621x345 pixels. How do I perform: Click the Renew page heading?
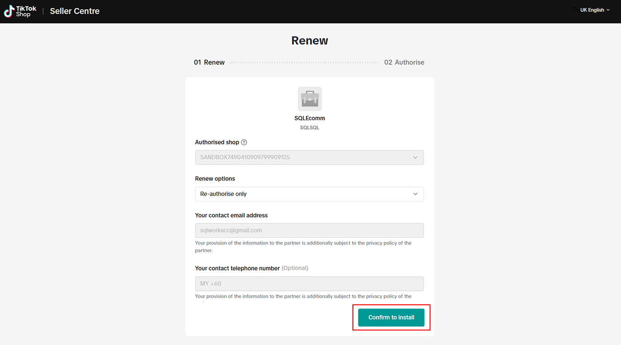[310, 41]
